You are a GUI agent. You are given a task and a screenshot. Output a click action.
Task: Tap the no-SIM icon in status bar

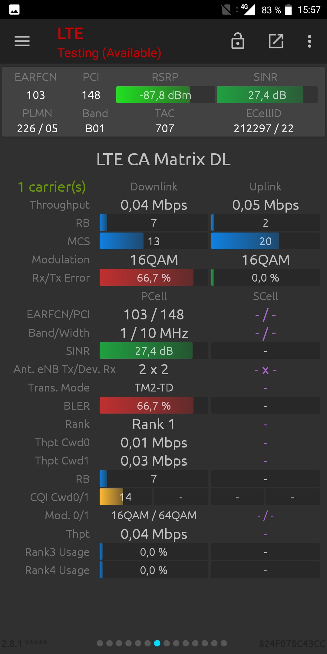[226, 10]
